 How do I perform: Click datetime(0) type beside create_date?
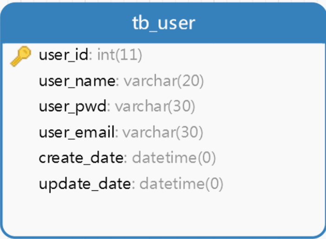tap(174, 158)
